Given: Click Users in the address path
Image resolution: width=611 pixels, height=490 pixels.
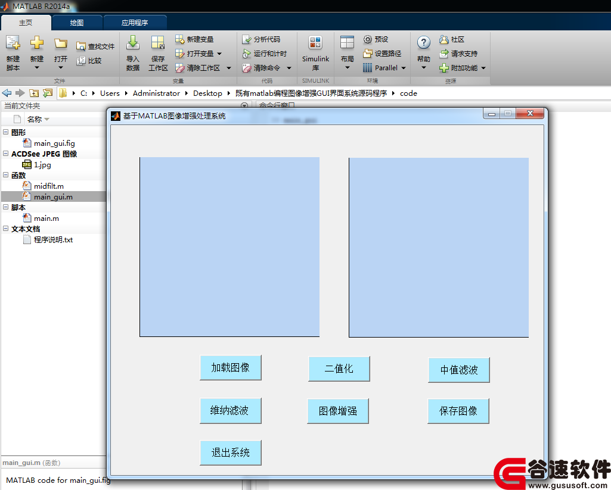Looking at the screenshot, I should click(110, 93).
